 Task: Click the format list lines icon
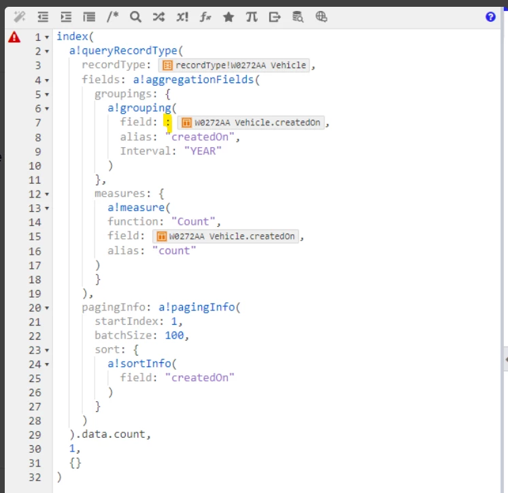(x=89, y=16)
